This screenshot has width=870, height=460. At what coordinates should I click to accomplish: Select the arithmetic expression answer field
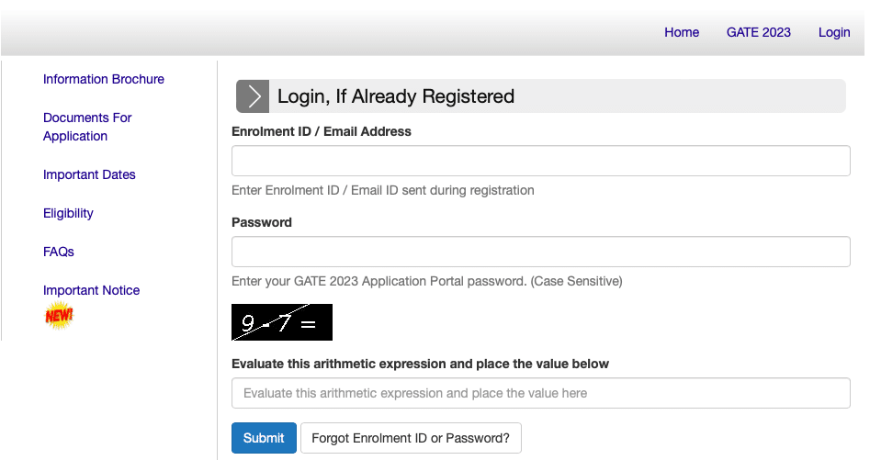pyautogui.click(x=540, y=393)
